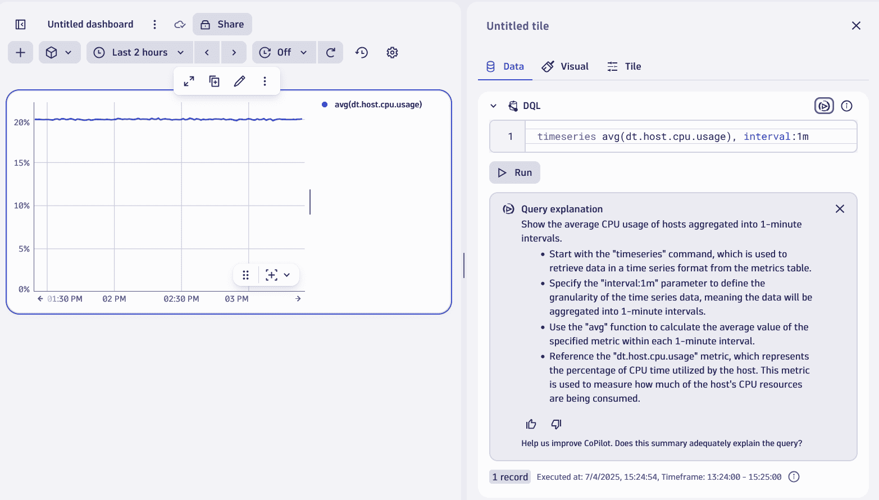Collapse the DQL section
879x500 pixels.
[493, 106]
